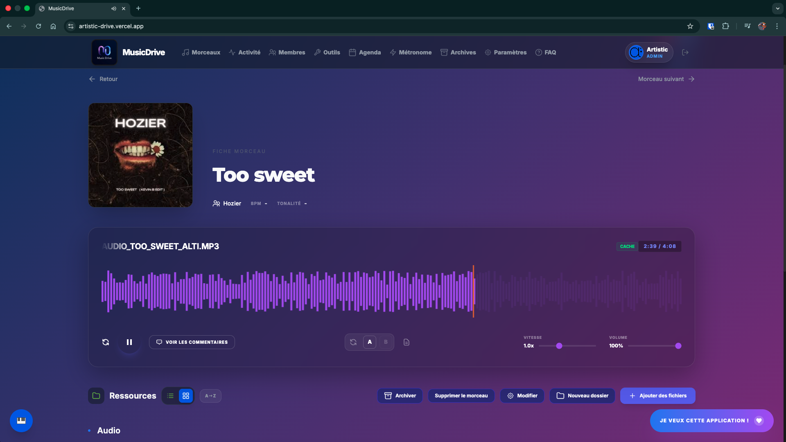
Task: Click the browser home icon
Action: (53, 26)
